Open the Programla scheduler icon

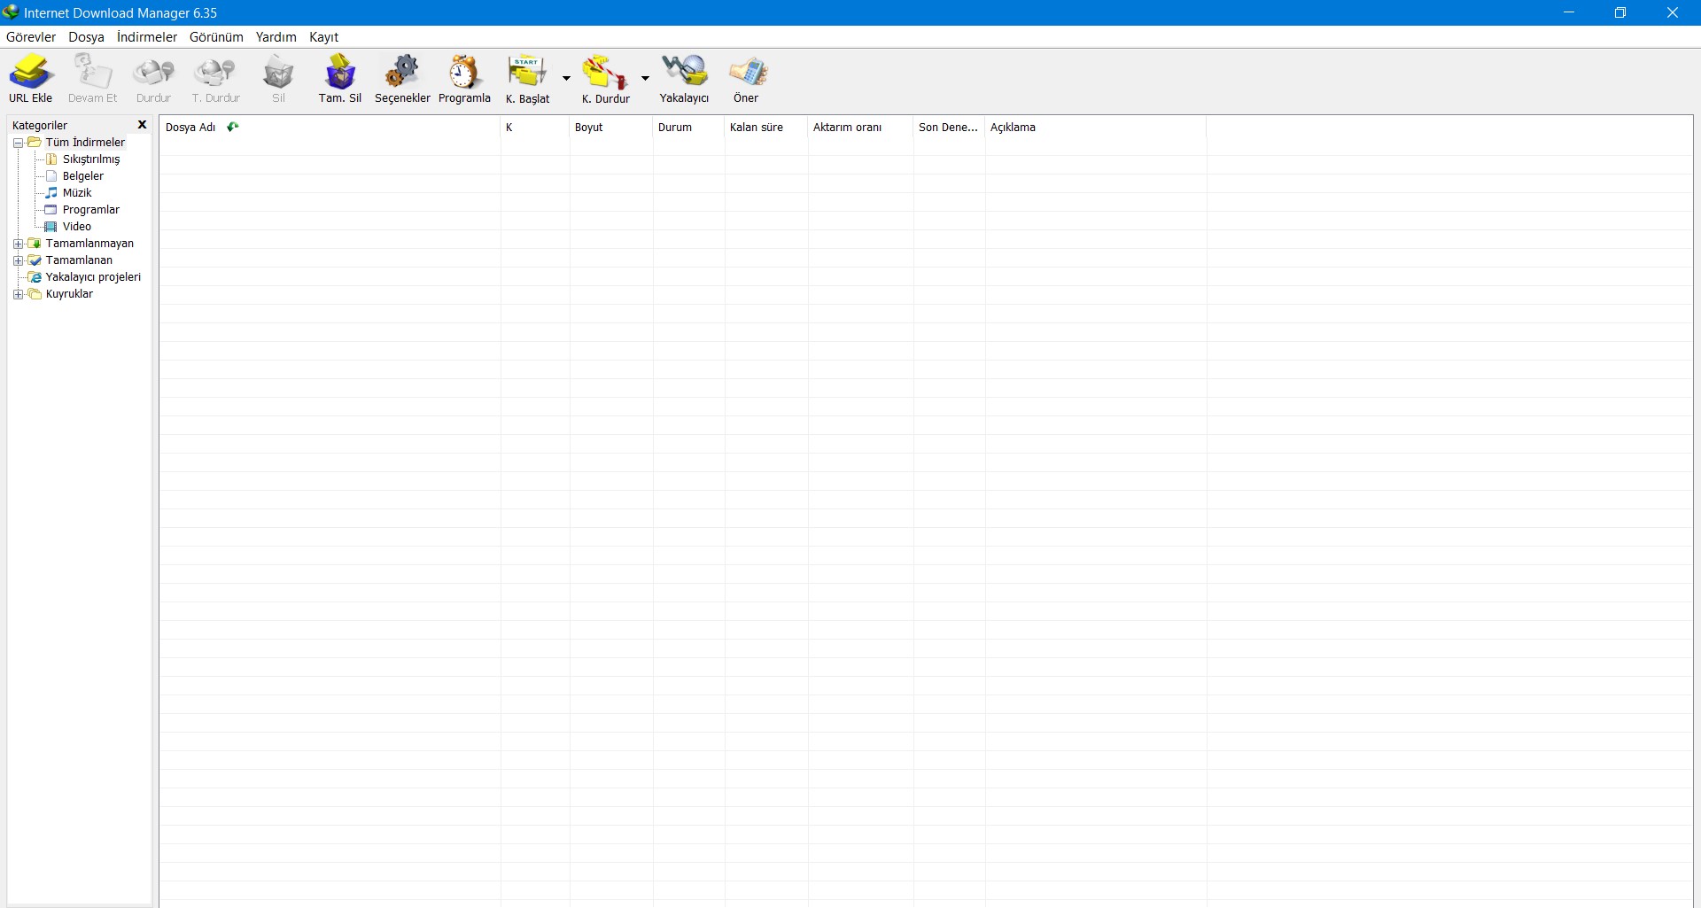[x=464, y=78]
